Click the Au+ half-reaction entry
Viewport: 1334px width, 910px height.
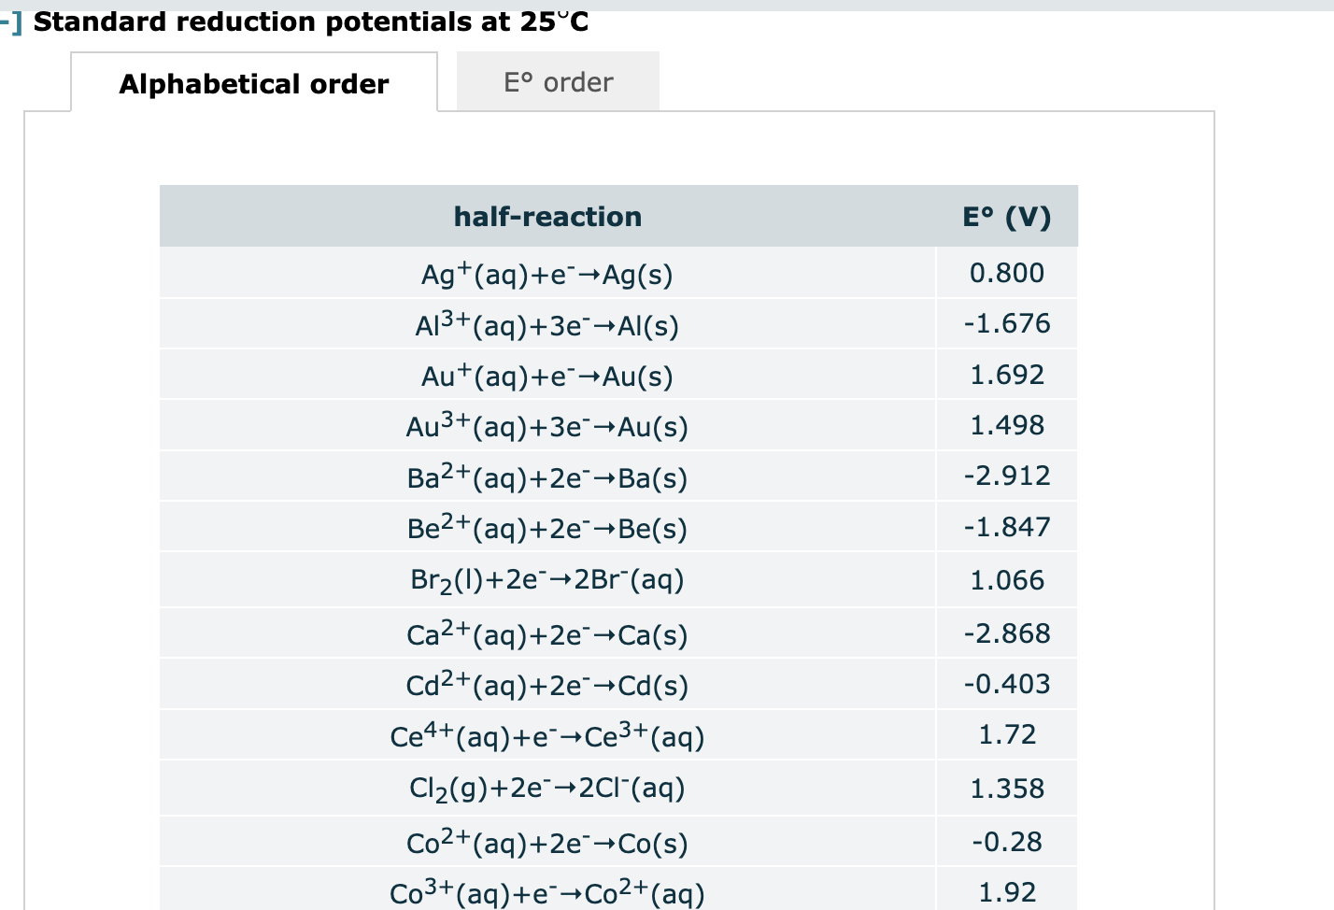click(546, 375)
